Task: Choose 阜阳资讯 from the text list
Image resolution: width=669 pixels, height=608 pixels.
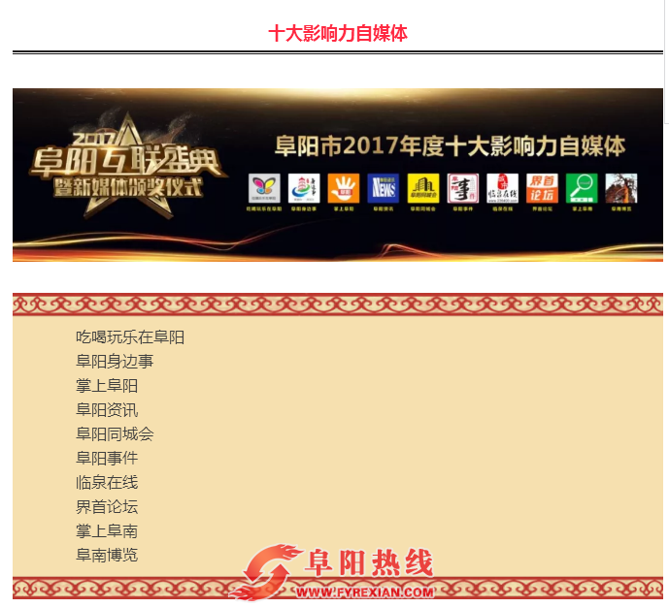Action: click(107, 410)
